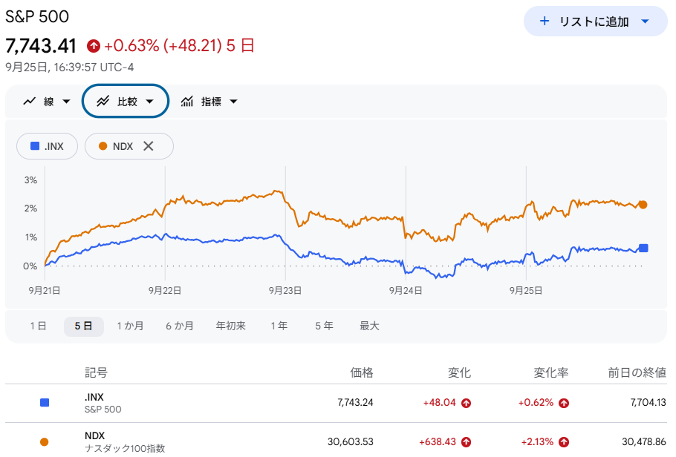This screenshot has height=457, width=676.
Task: Click the 7,743.41 current price
Action: click(41, 46)
